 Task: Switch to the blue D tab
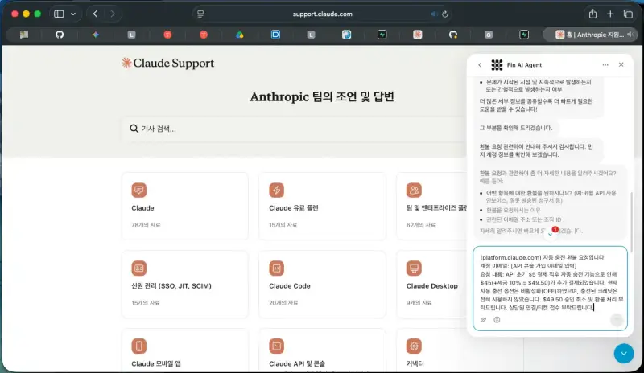point(275,35)
